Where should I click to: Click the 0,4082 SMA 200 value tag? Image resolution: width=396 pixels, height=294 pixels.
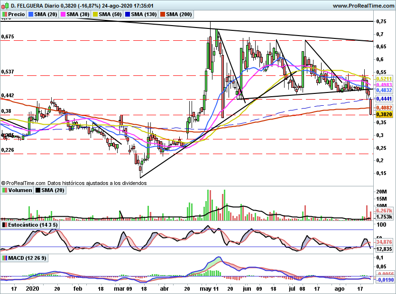click(x=384, y=108)
